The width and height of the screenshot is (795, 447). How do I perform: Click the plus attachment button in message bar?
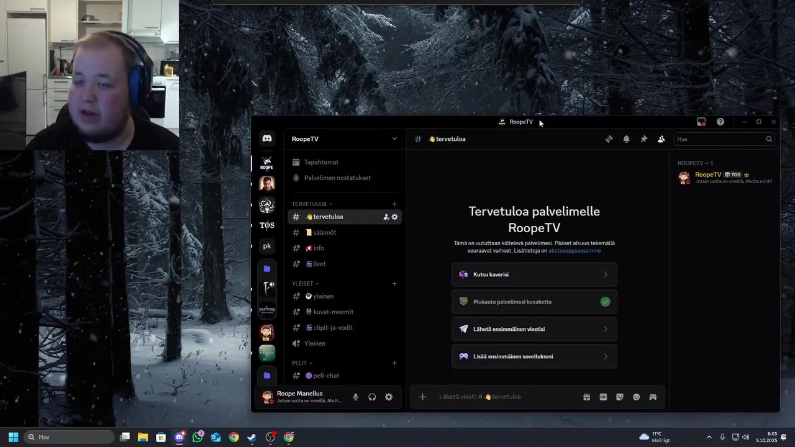pos(422,397)
